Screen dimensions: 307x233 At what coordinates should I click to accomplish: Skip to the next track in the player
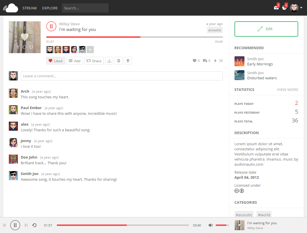tap(26, 225)
